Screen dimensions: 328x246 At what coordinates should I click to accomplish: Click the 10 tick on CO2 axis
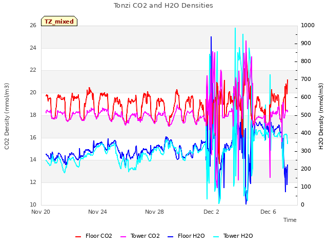click(x=33, y=204)
